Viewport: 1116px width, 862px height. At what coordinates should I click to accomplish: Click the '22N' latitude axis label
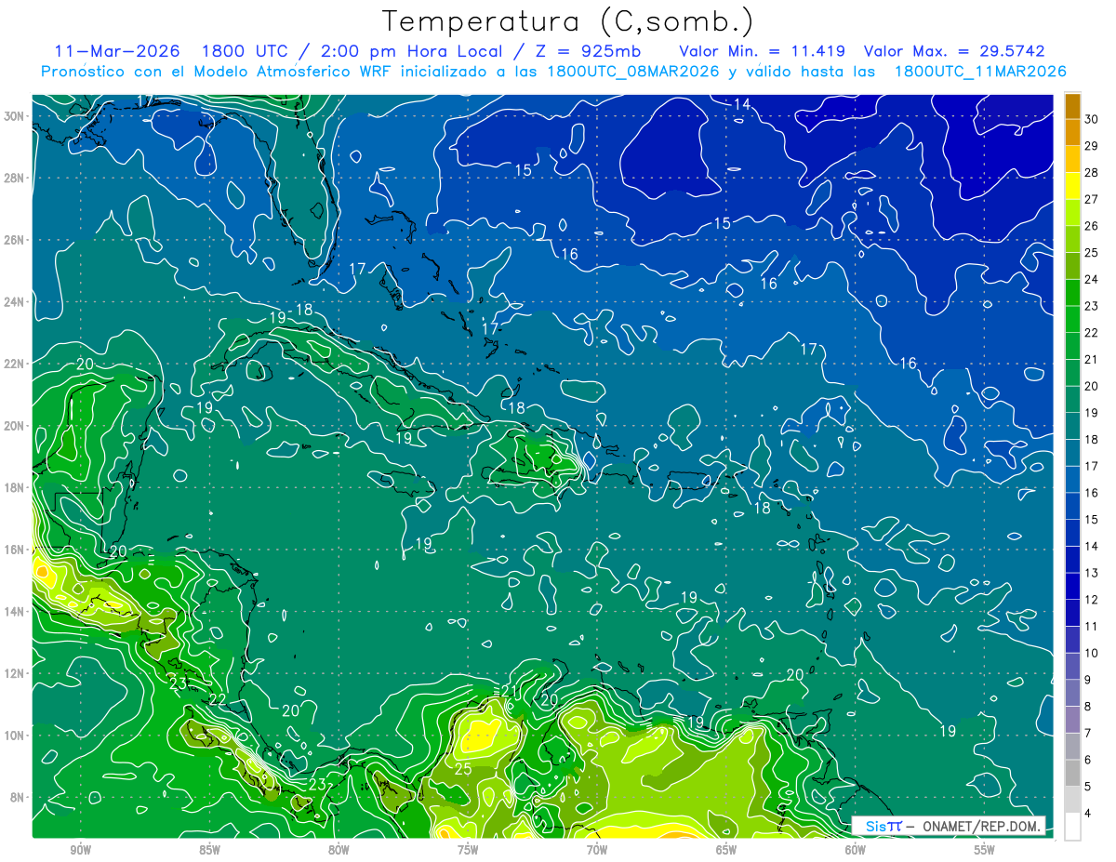click(x=16, y=364)
